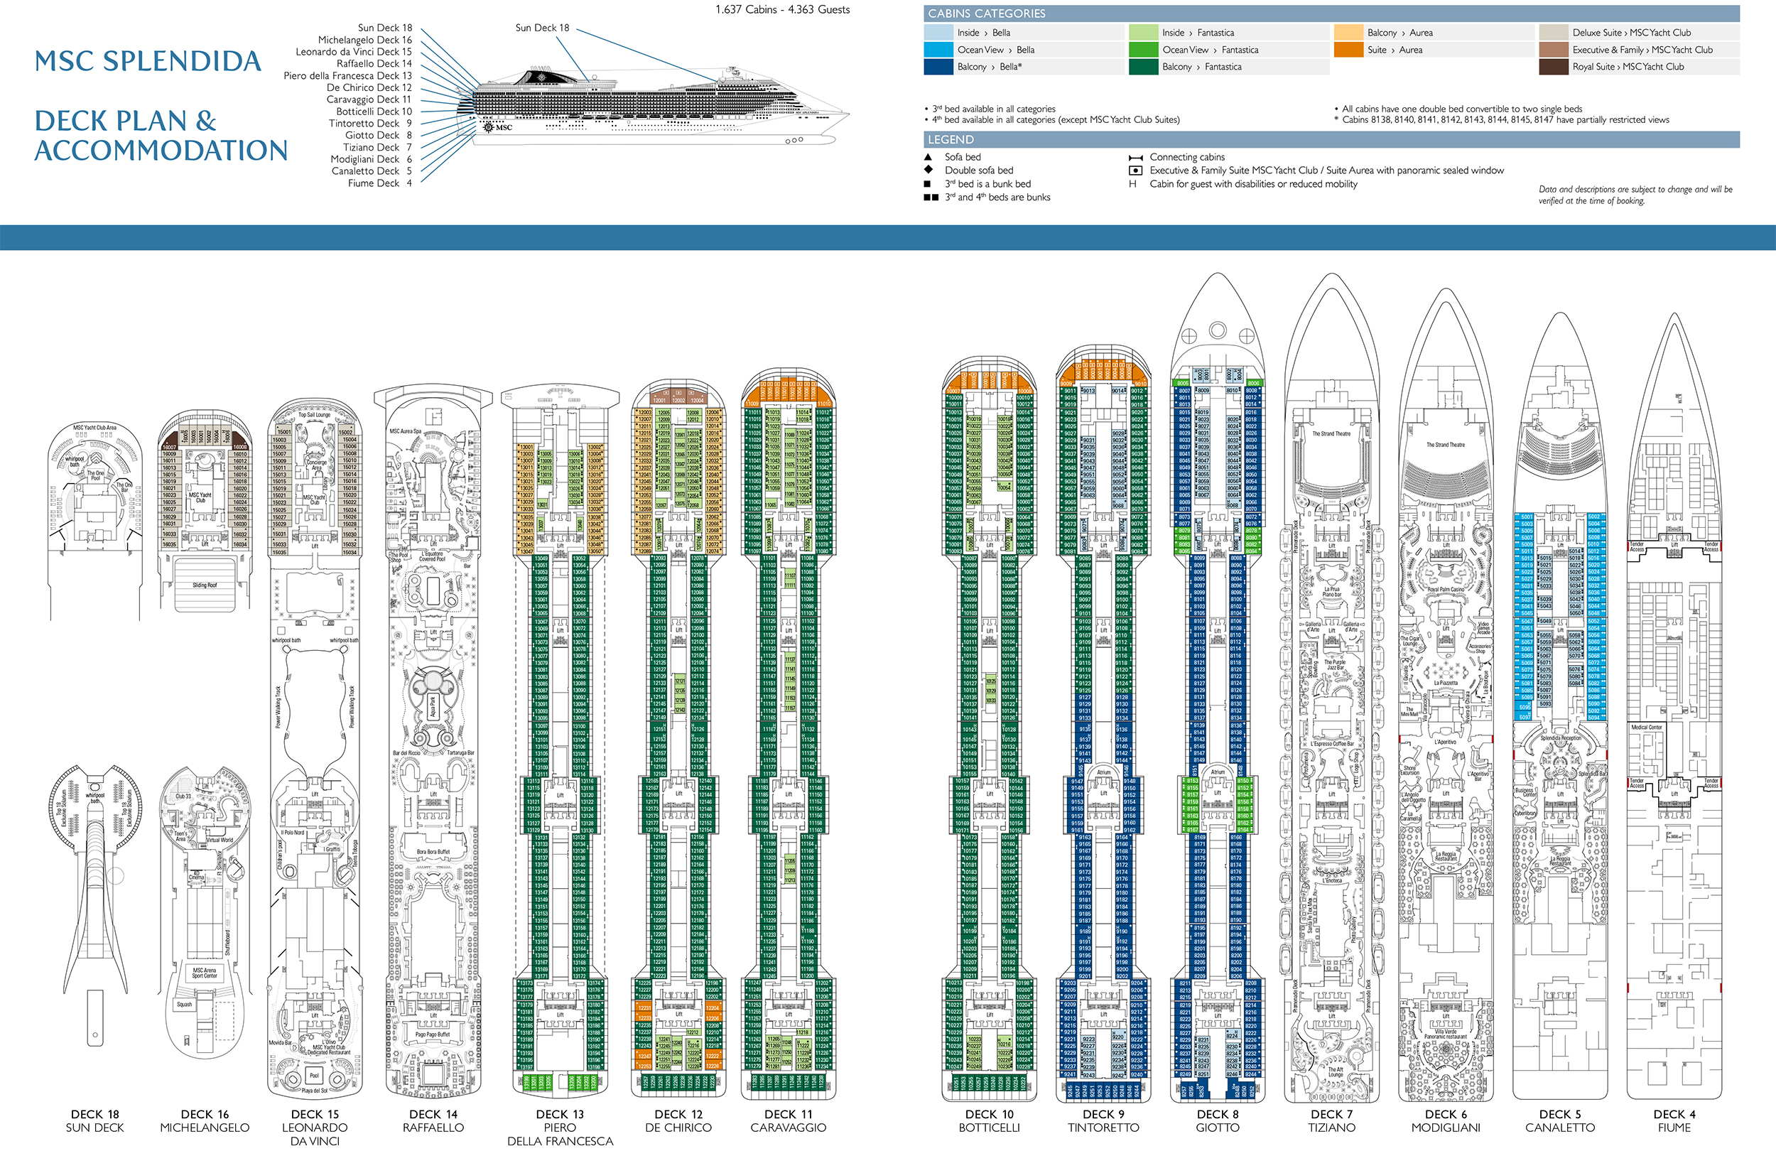This screenshot has height=1151, width=1776.
Task: Select the Balcony Bella color swatch
Action: [x=938, y=67]
